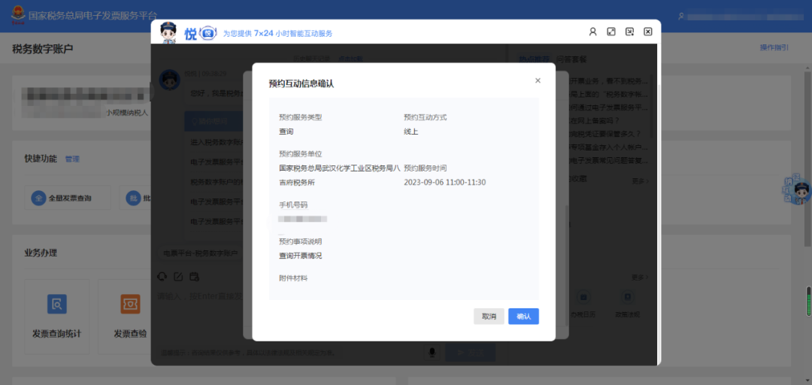Switch to the 热点推荐 tab
This screenshot has width=812, height=385.
click(535, 59)
